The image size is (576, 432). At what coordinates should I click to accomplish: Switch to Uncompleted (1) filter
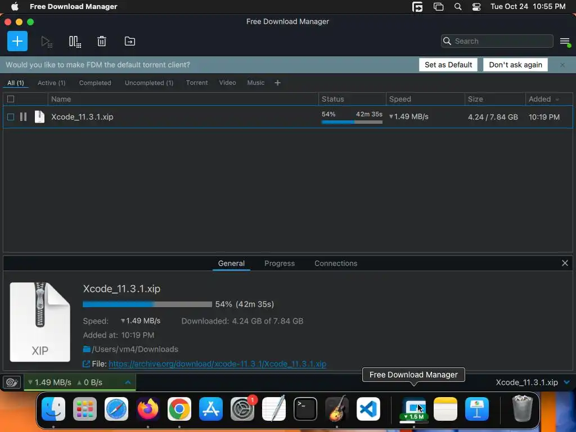148,83
